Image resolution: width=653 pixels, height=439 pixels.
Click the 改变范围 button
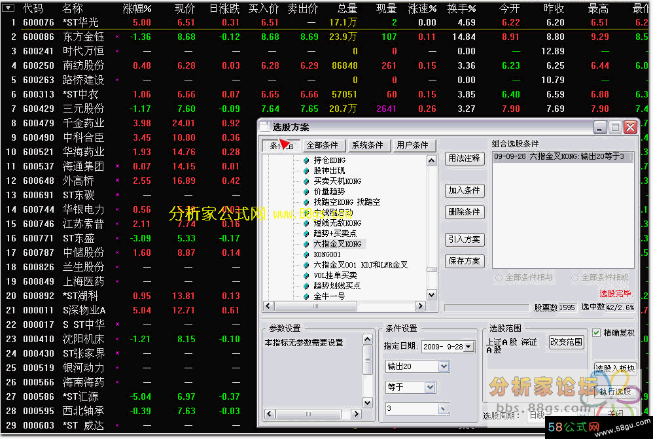pos(566,342)
